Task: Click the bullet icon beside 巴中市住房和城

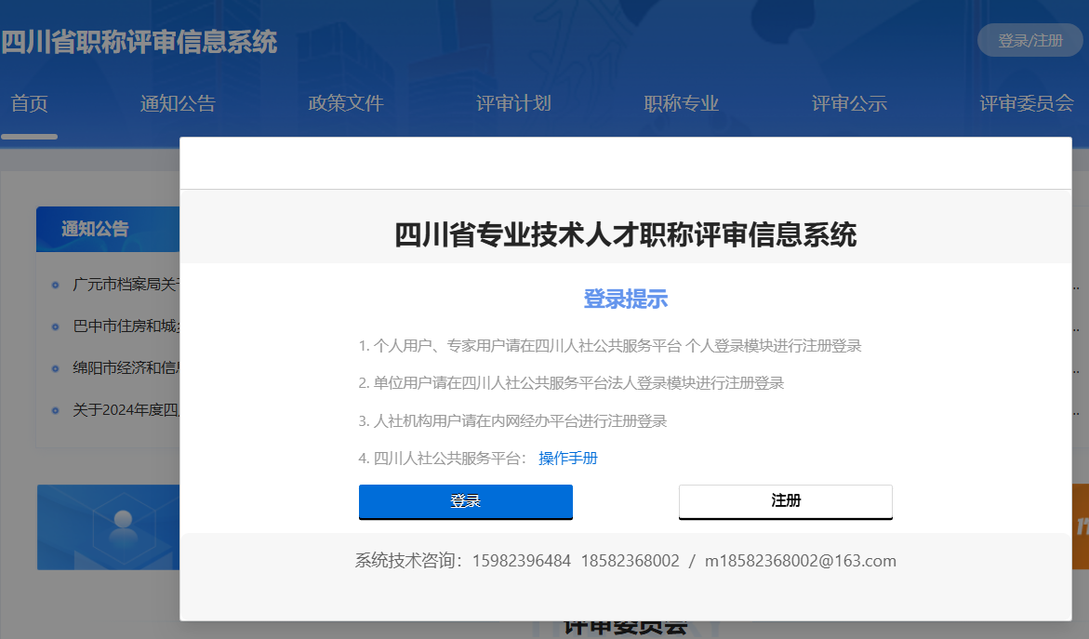Action: coord(56,327)
